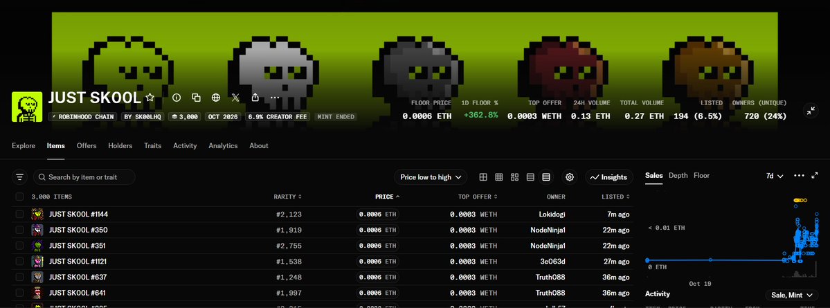This screenshot has width=830, height=308.
Task: Click the JUST SKOOL collection avatar
Action: (x=27, y=107)
